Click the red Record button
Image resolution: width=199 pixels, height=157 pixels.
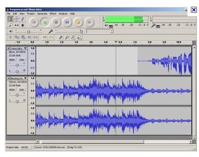pos(56,22)
